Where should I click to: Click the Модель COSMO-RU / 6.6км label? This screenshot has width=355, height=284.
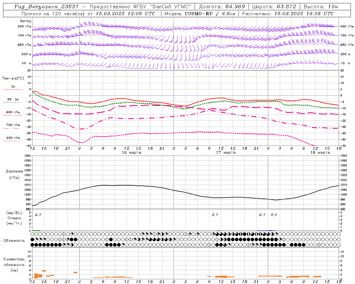[x=199, y=14]
